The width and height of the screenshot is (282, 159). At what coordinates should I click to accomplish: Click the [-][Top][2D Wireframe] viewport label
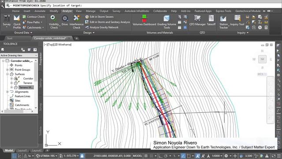click(x=58, y=45)
